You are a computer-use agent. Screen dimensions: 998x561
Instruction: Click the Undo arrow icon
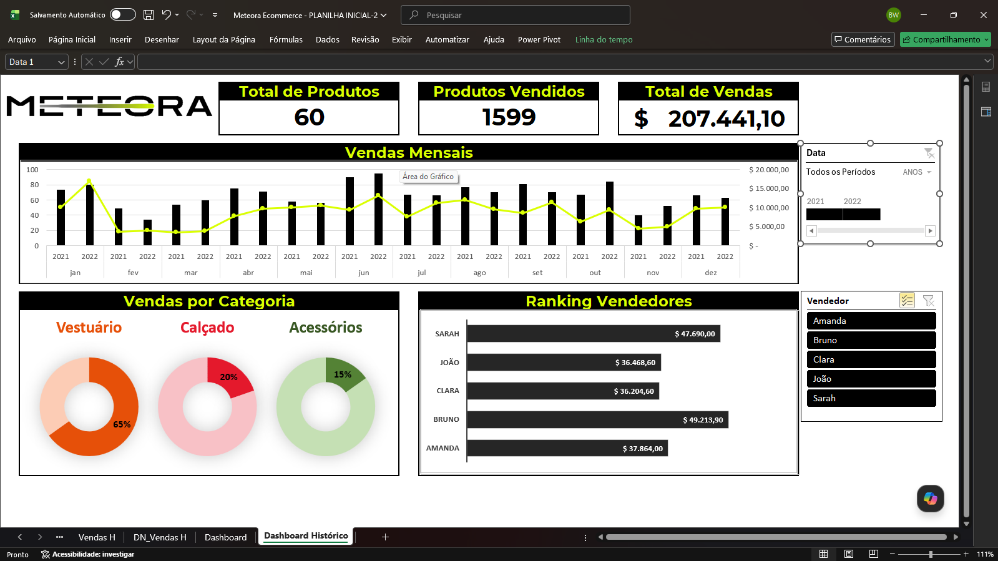(x=166, y=14)
